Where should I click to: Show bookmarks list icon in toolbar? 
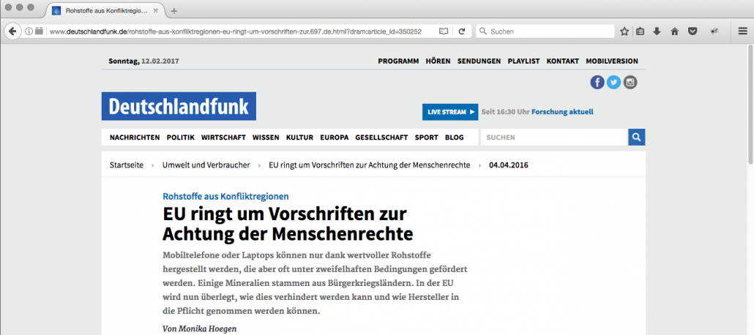tap(640, 31)
